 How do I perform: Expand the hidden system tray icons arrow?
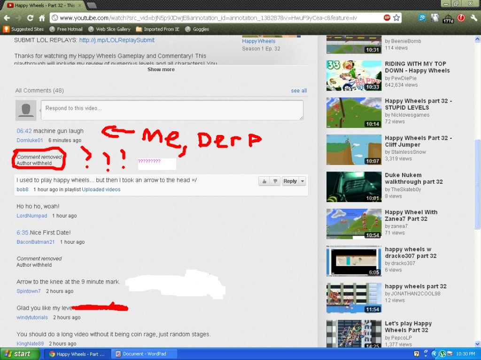434,354
